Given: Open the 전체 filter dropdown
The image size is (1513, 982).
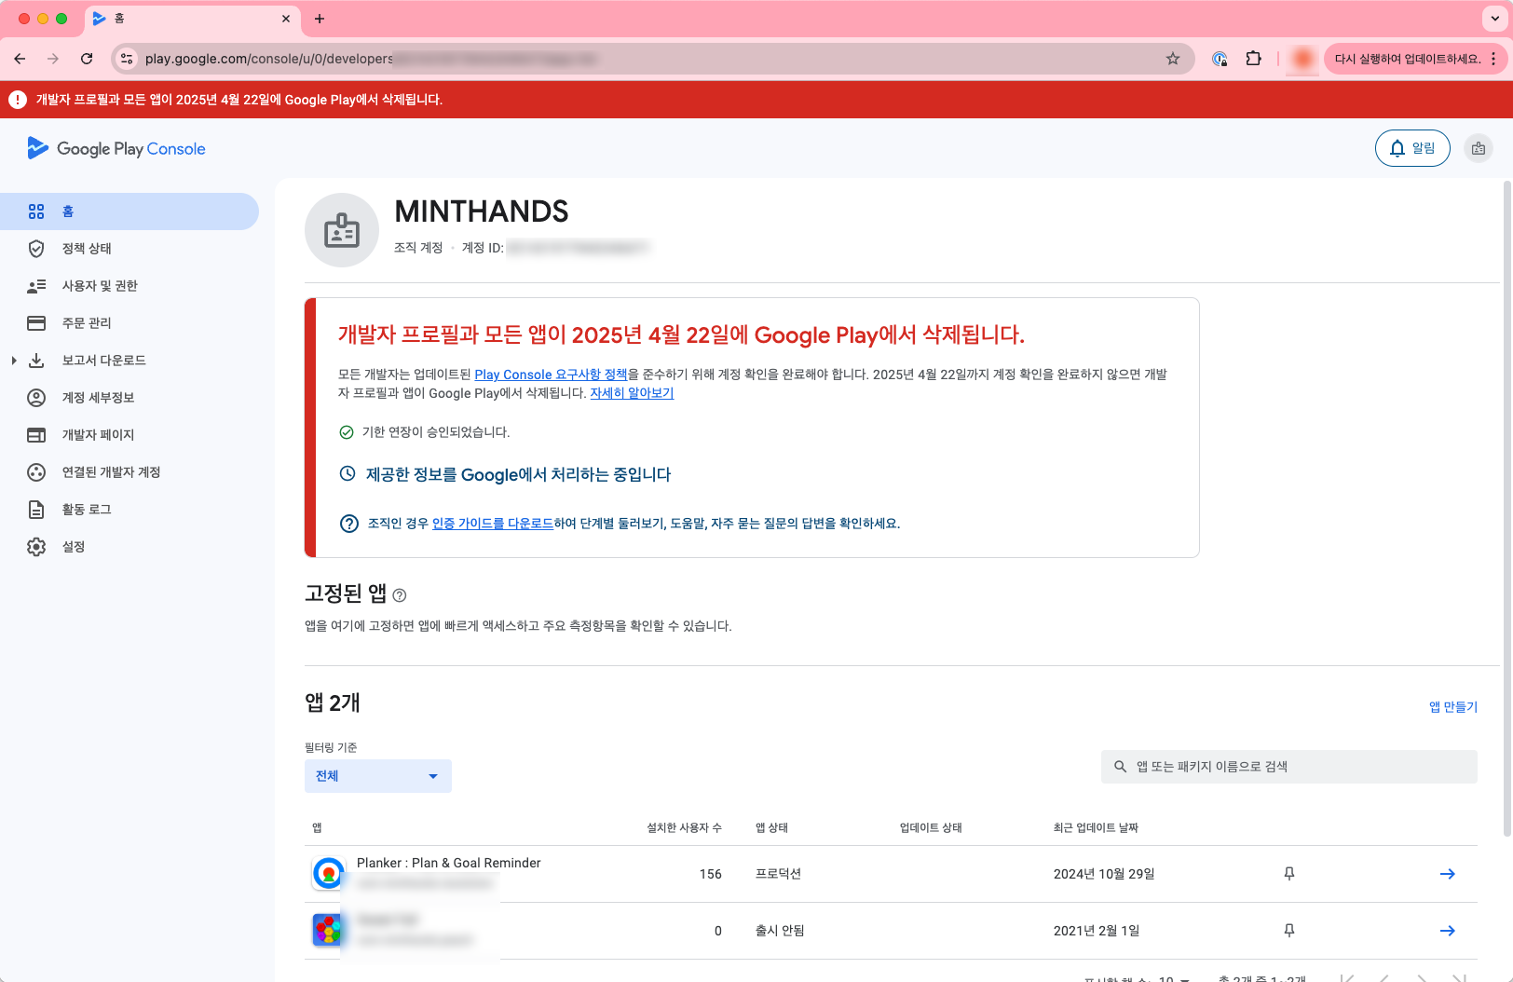Looking at the screenshot, I should point(378,776).
